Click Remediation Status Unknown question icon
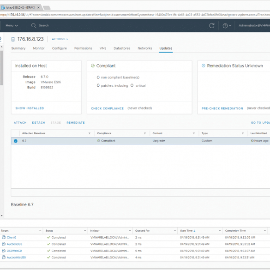 point(203,66)
